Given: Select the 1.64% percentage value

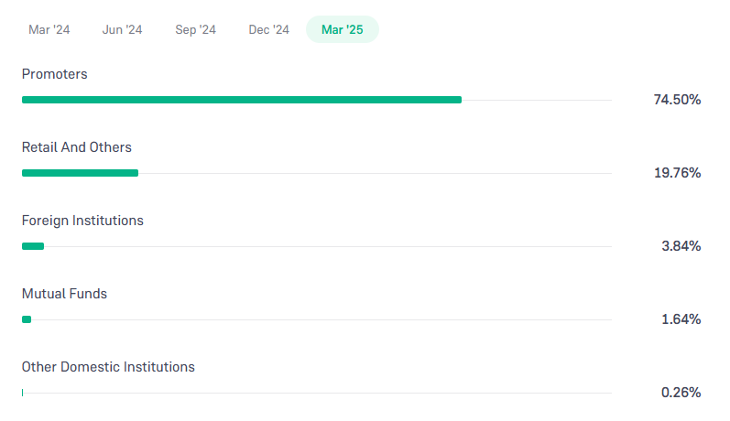Looking at the screenshot, I should pyautogui.click(x=681, y=319).
